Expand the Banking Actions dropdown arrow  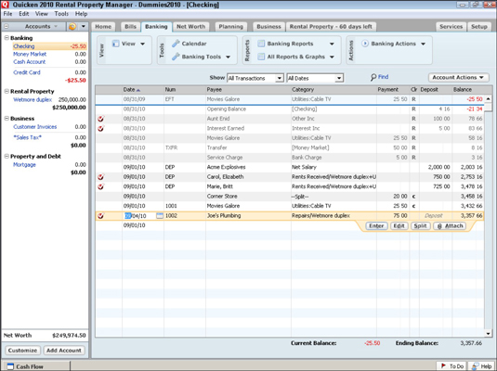(424, 44)
